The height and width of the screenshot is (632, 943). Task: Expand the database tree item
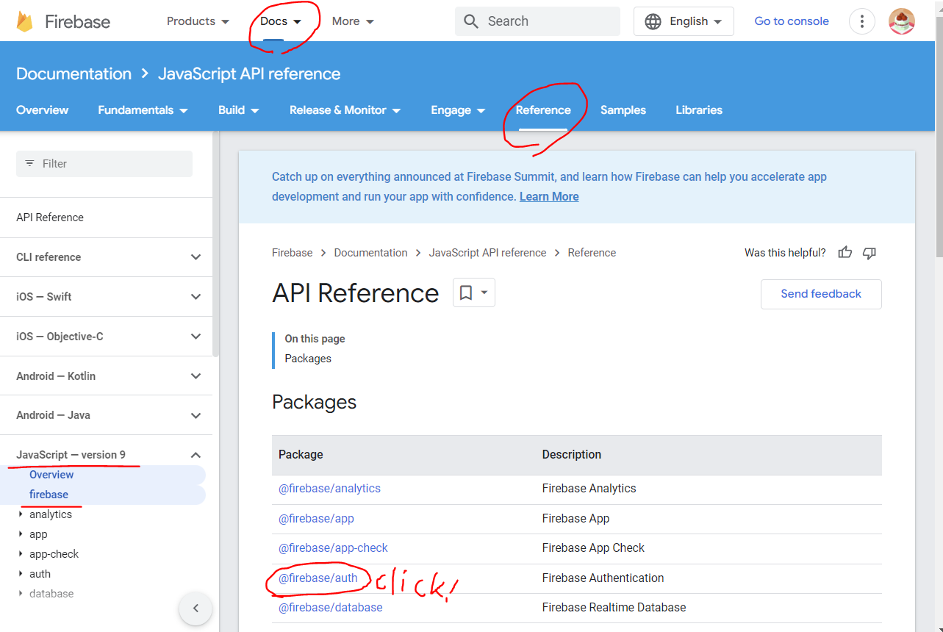21,594
